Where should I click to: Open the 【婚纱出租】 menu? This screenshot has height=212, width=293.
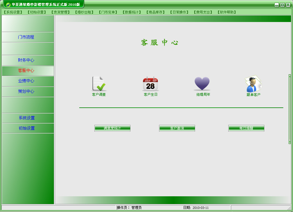[x=84, y=12]
